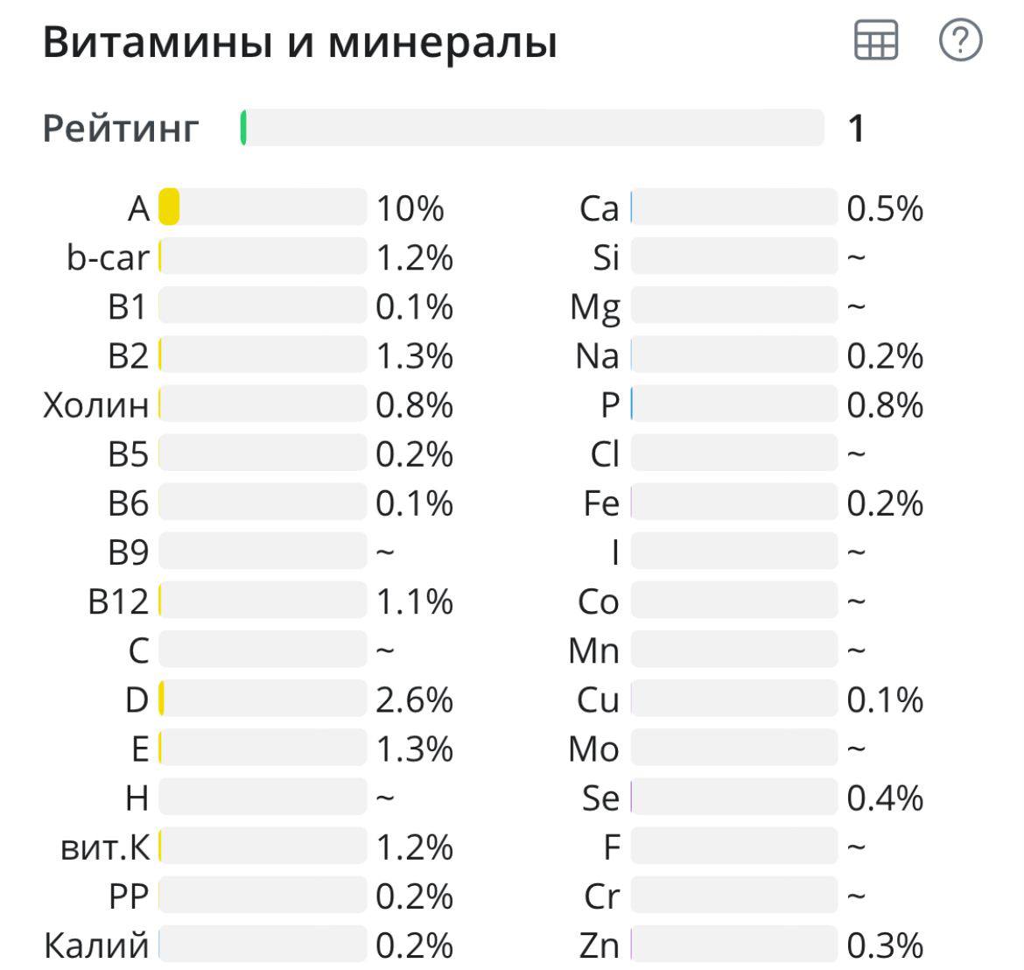Click the Рейтинг progress bar
This screenshot has height=970, width=1024.
click(532, 127)
